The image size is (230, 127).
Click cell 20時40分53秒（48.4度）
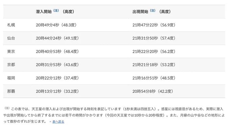57,51
